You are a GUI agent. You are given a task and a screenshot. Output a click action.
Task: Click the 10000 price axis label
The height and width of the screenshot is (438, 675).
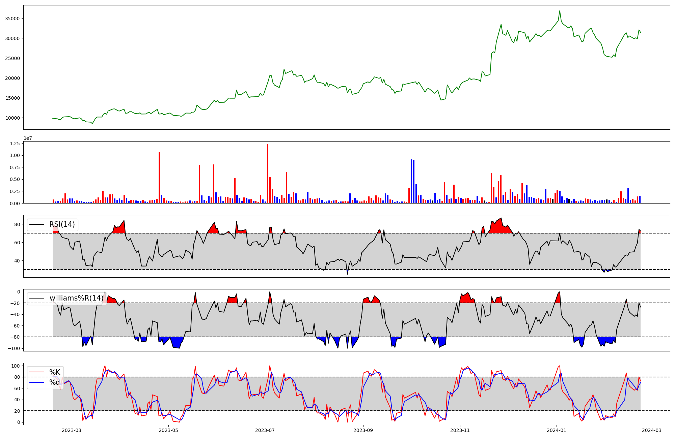(12, 118)
